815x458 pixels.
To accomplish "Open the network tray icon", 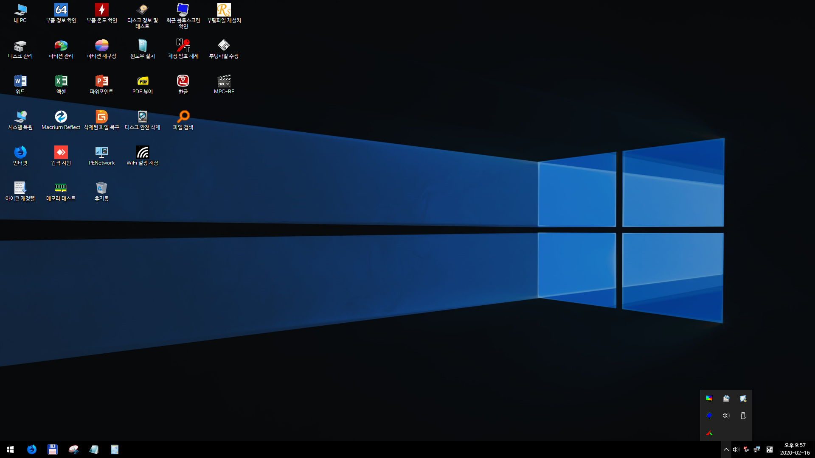I will (757, 450).
